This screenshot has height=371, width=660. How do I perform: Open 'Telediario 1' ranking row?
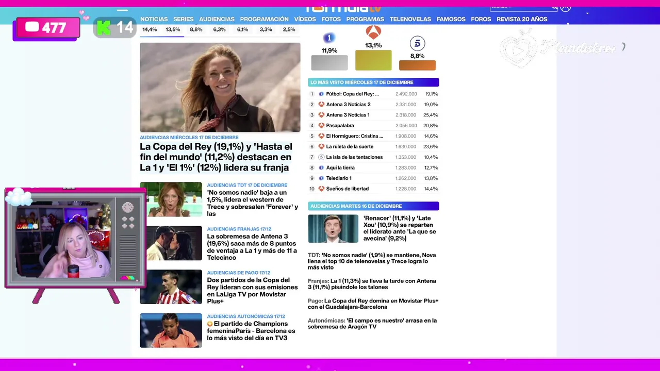coord(373,178)
